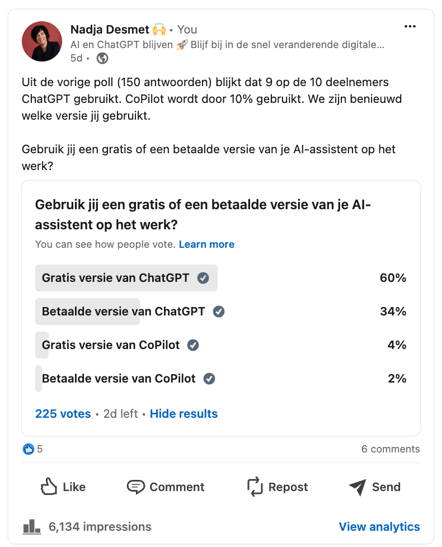Open the Learn more link
Image resolution: width=442 pixels, height=547 pixels.
[x=206, y=244]
